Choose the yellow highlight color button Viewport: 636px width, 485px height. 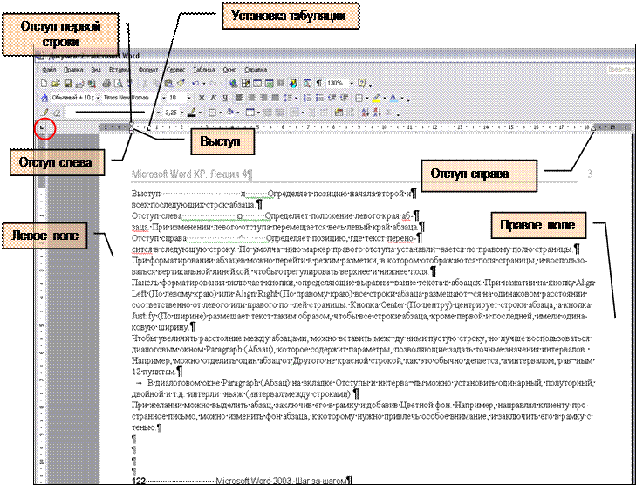click(376, 98)
